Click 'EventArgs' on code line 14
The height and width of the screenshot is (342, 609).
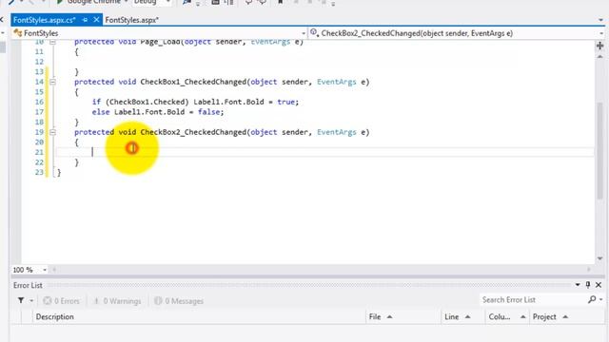[336, 82]
